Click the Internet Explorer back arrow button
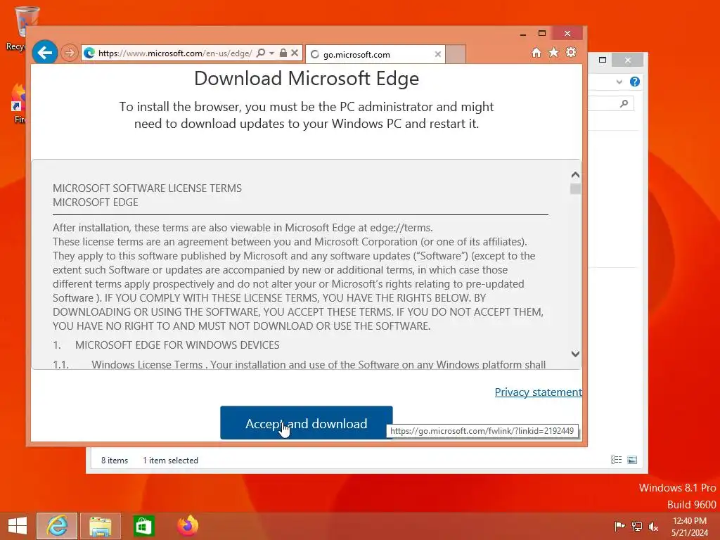Screen dimensions: 720x540 pyautogui.click(x=44, y=53)
